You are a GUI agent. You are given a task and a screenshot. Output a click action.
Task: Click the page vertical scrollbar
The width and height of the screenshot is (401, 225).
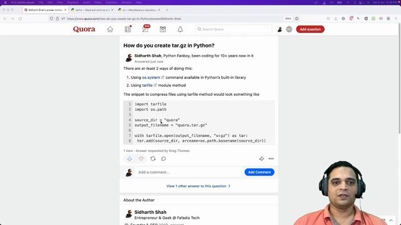399,78
